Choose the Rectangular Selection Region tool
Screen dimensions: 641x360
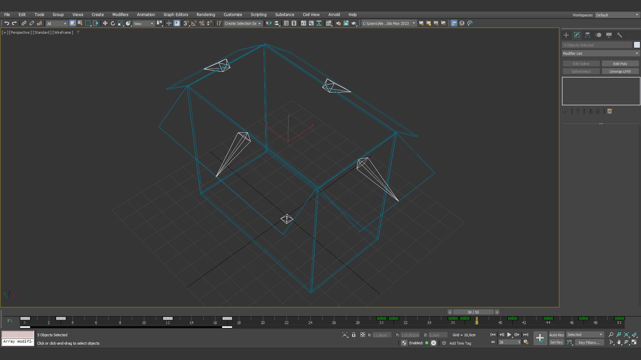88,23
